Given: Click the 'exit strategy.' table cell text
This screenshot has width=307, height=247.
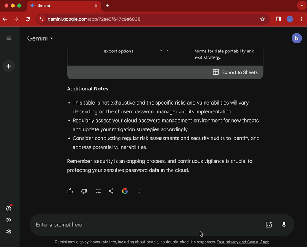Looking at the screenshot, I should coord(208,57).
